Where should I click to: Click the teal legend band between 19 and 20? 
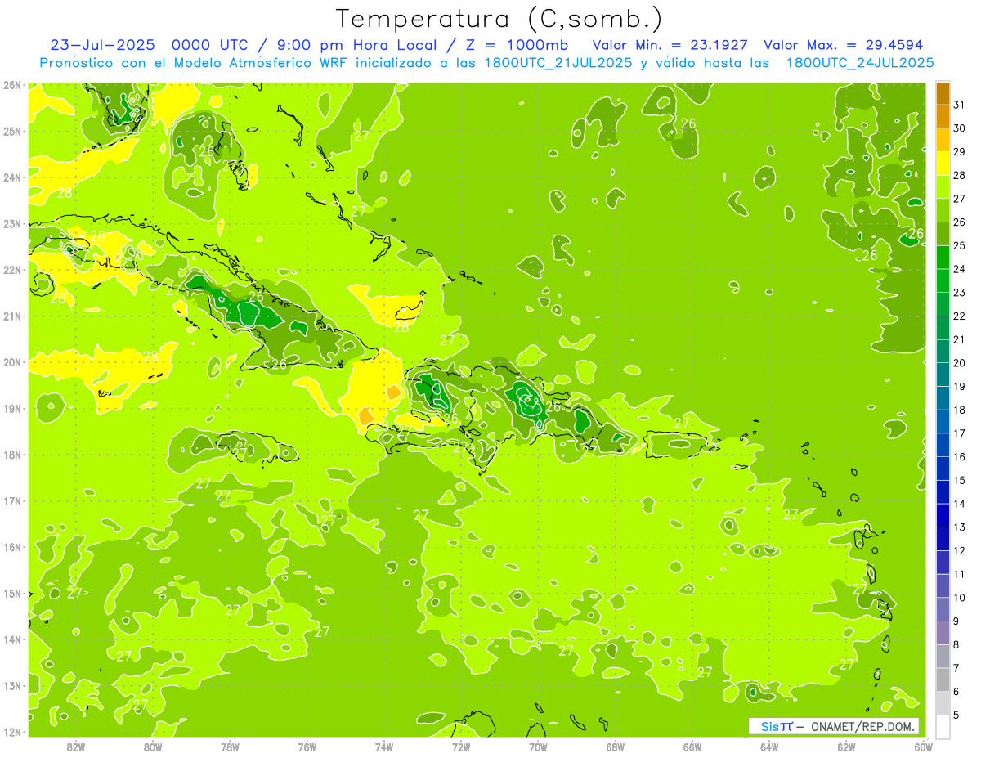(943, 375)
